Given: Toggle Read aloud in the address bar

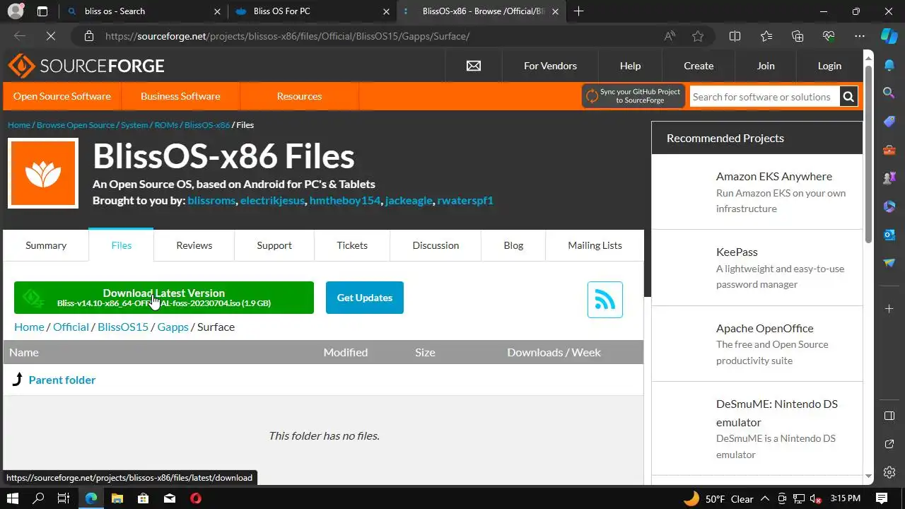Looking at the screenshot, I should click(x=670, y=36).
